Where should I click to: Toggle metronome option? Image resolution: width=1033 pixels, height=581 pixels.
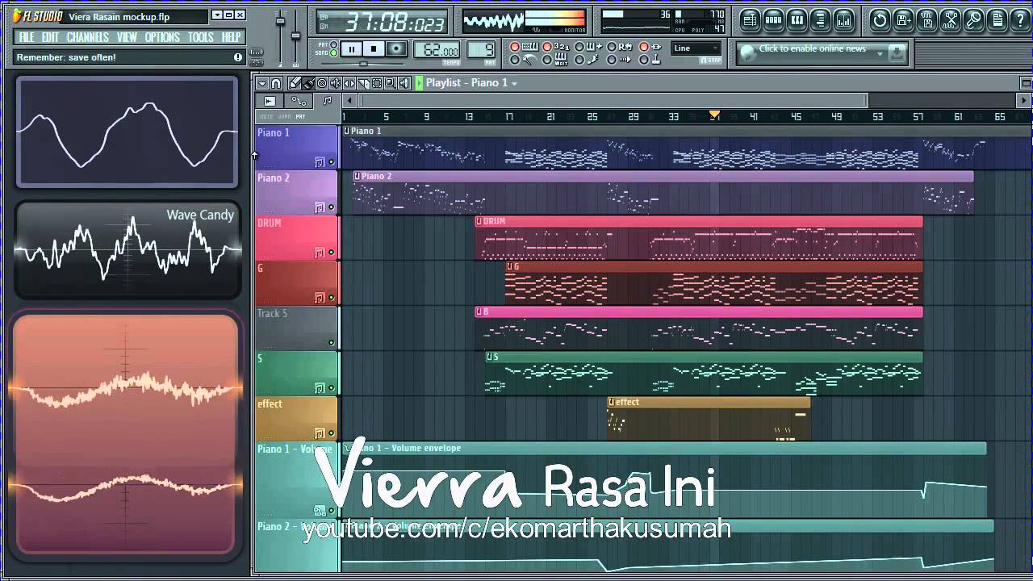click(515, 60)
